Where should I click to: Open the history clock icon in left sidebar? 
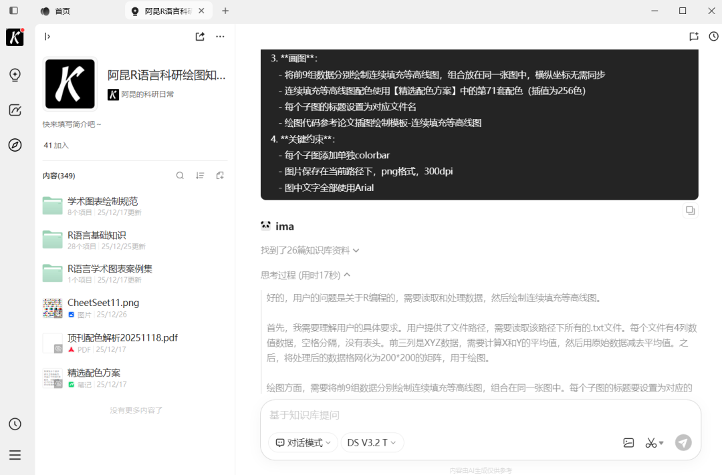tap(15, 424)
